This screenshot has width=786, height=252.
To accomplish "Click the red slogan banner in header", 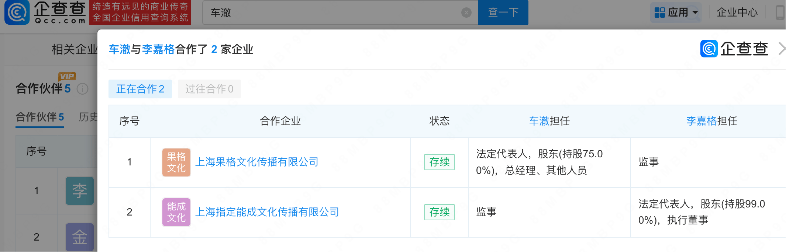I will pyautogui.click(x=140, y=13).
